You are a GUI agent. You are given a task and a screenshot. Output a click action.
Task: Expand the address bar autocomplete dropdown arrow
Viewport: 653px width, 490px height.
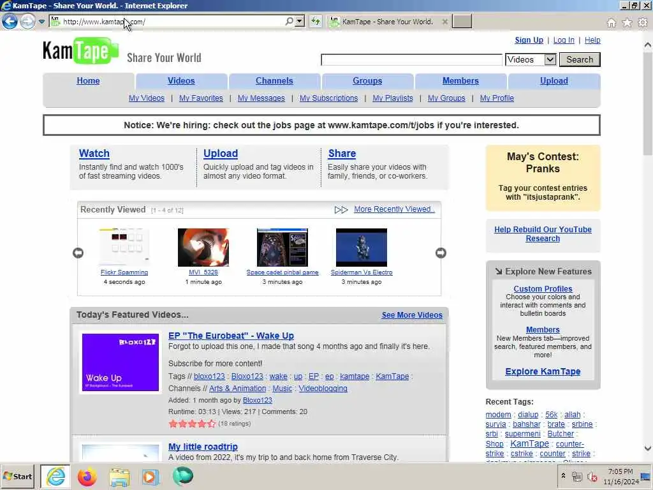pyautogui.click(x=300, y=21)
